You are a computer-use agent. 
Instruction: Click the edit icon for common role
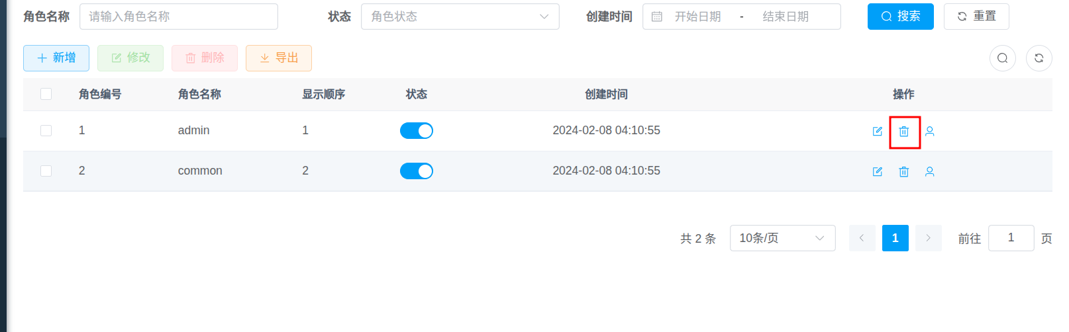pyautogui.click(x=878, y=172)
